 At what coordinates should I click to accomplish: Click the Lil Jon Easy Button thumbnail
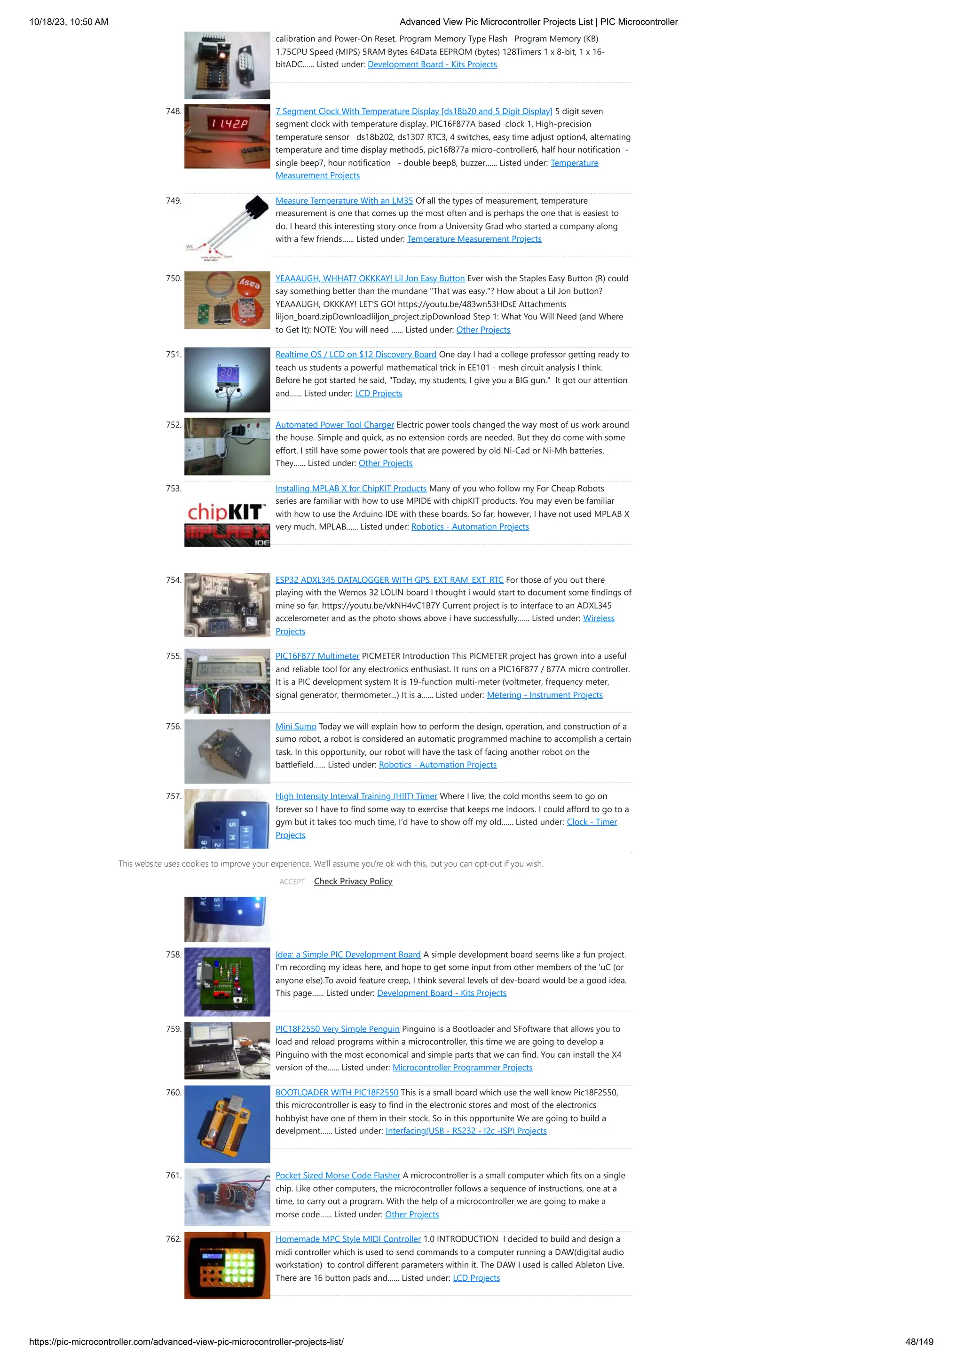click(227, 301)
